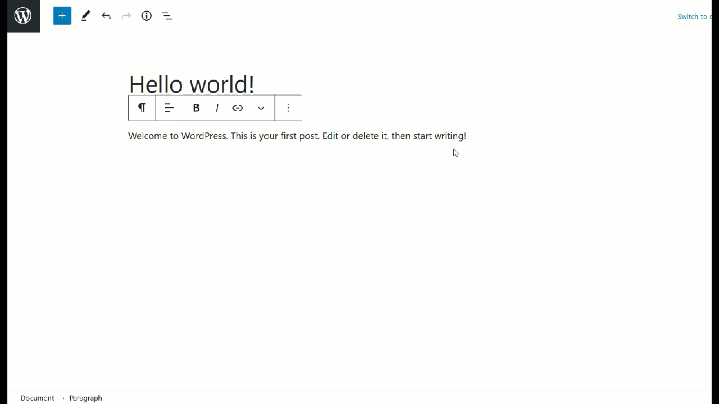Click the 'Hello world!' post title
Image resolution: width=719 pixels, height=404 pixels.
192,84
